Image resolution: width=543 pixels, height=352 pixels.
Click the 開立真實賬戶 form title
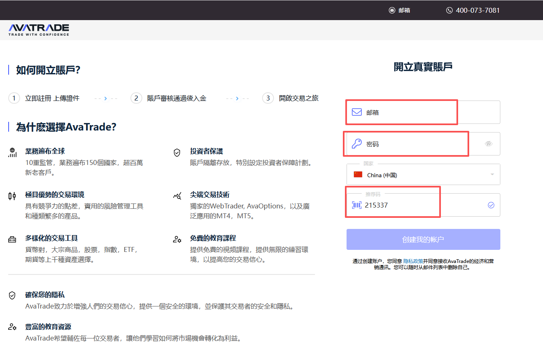click(423, 67)
